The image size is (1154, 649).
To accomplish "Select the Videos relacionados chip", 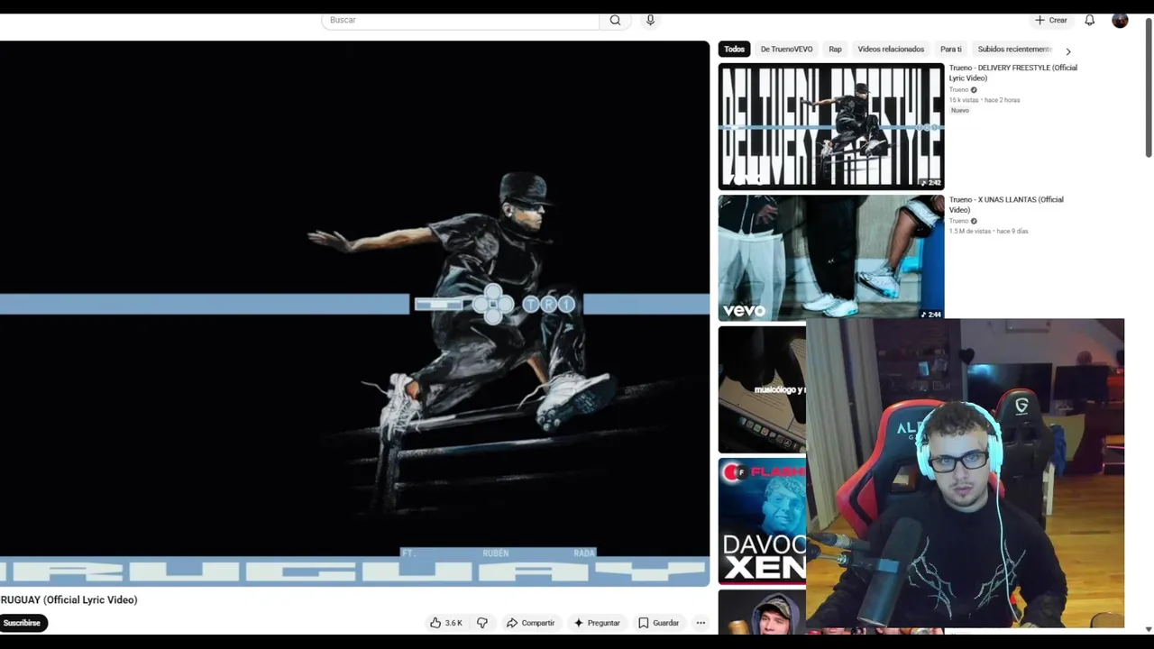I will (x=891, y=50).
